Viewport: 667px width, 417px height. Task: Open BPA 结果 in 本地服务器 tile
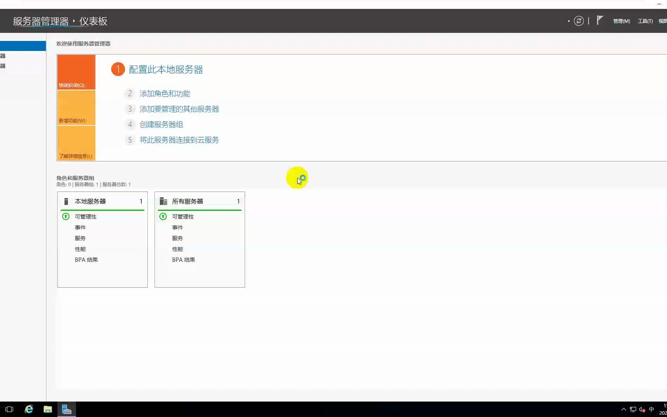[86, 260]
